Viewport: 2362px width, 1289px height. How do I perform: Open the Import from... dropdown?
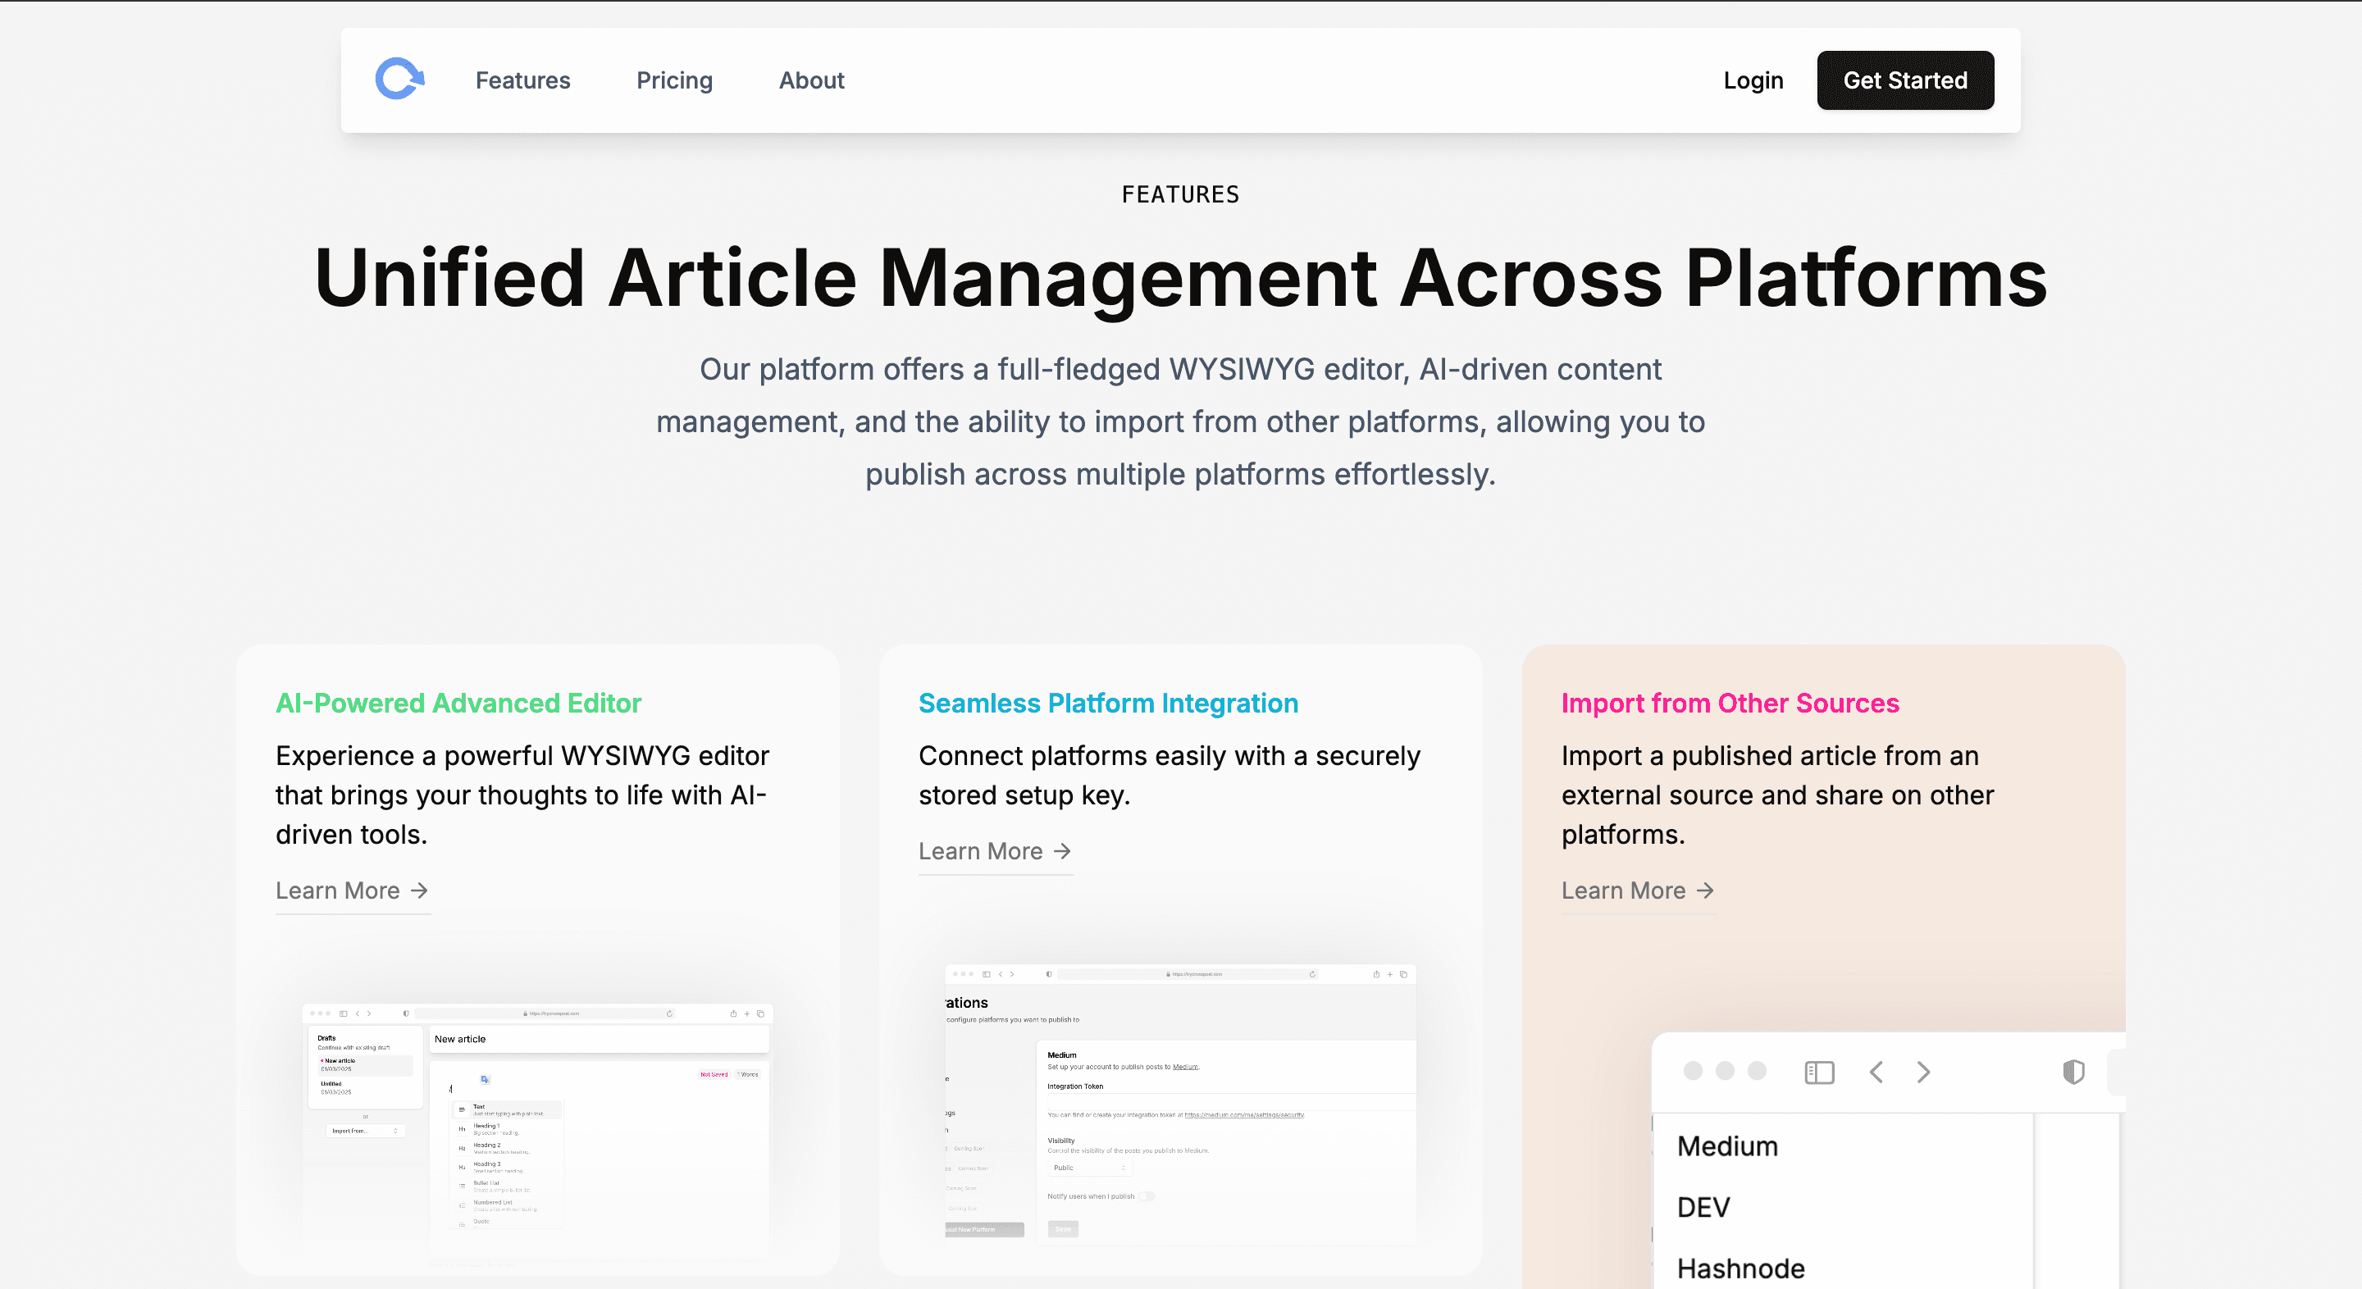click(x=366, y=1132)
